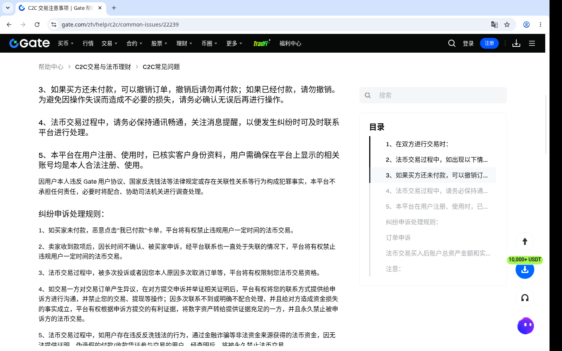Click the 搜索 help search field
562x351 pixels.
pyautogui.click(x=433, y=95)
